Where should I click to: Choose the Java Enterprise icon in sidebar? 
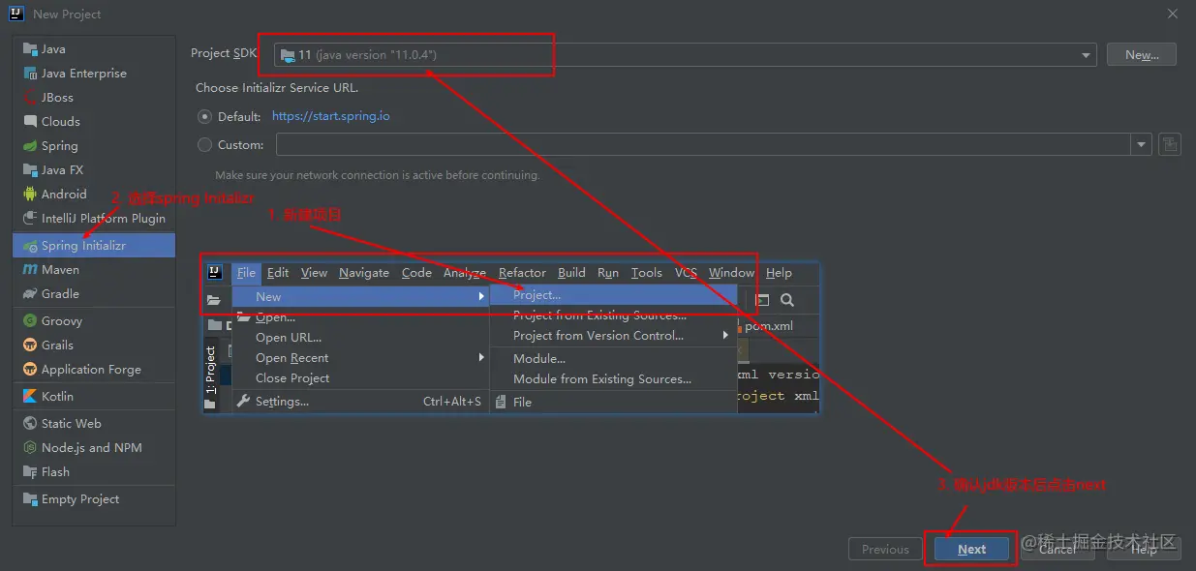point(30,74)
